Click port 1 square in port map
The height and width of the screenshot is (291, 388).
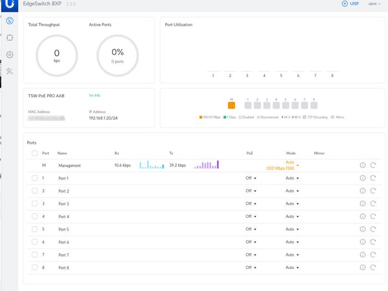tap(248, 105)
